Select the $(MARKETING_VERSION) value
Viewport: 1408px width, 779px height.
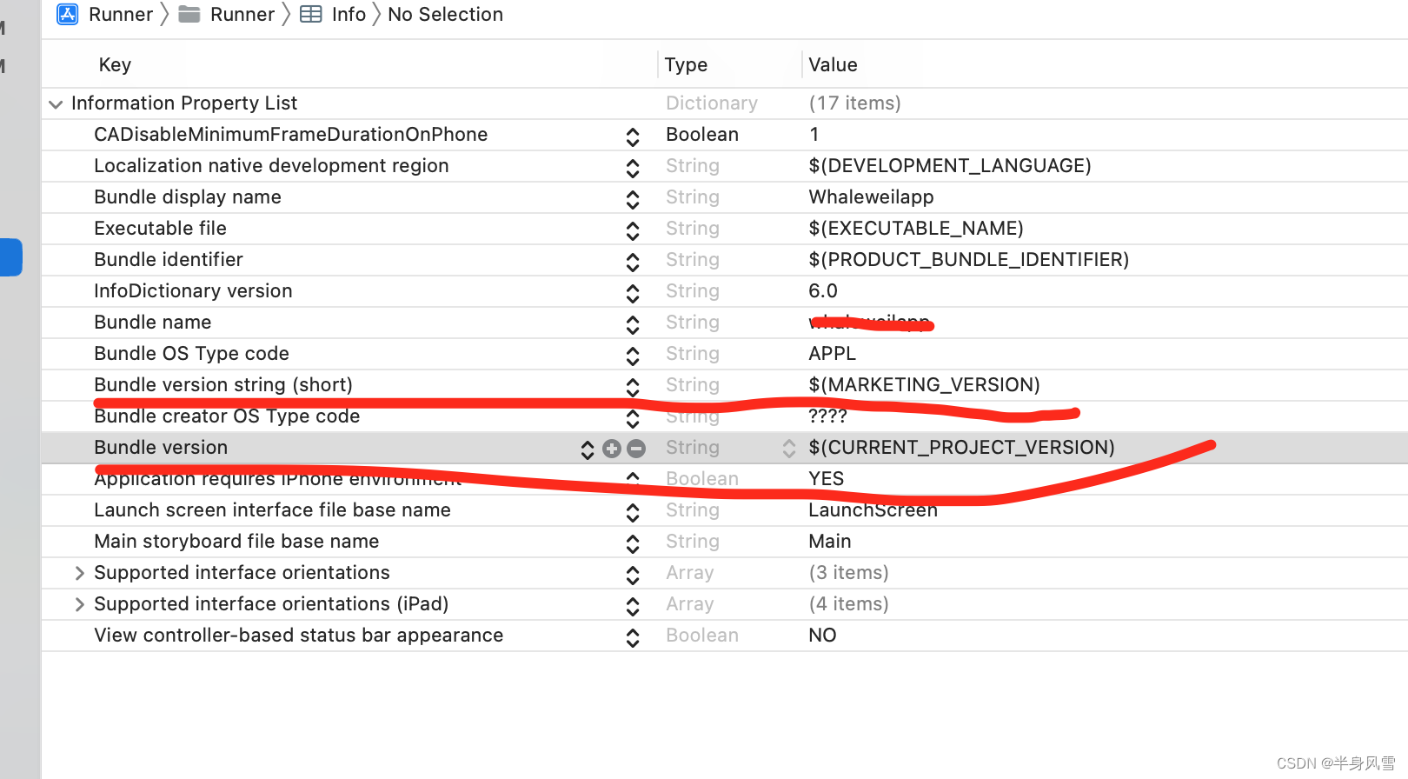tap(924, 385)
